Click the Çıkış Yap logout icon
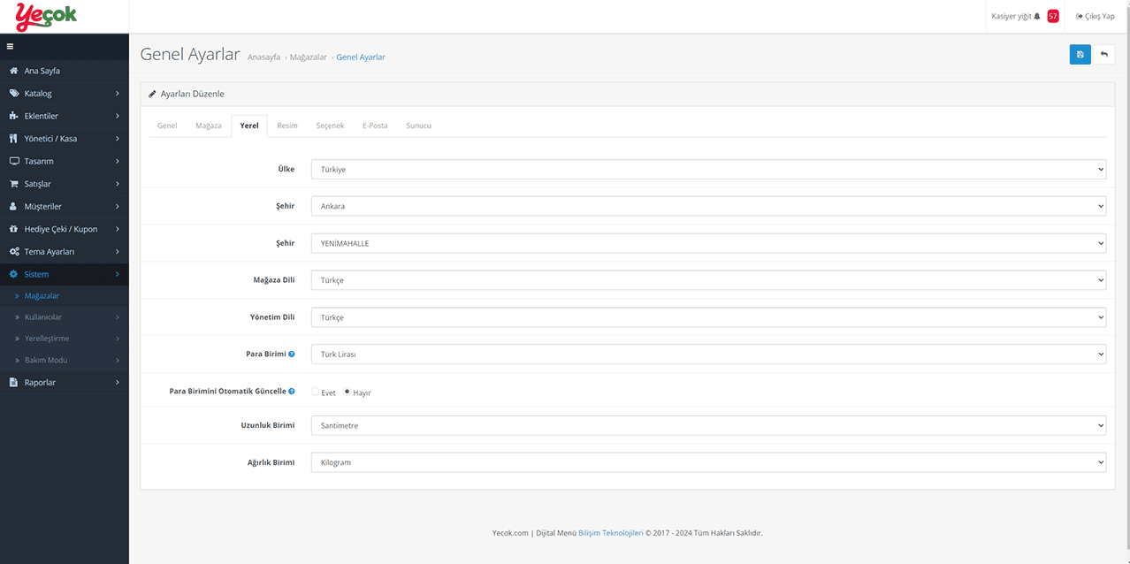 pos(1080,16)
